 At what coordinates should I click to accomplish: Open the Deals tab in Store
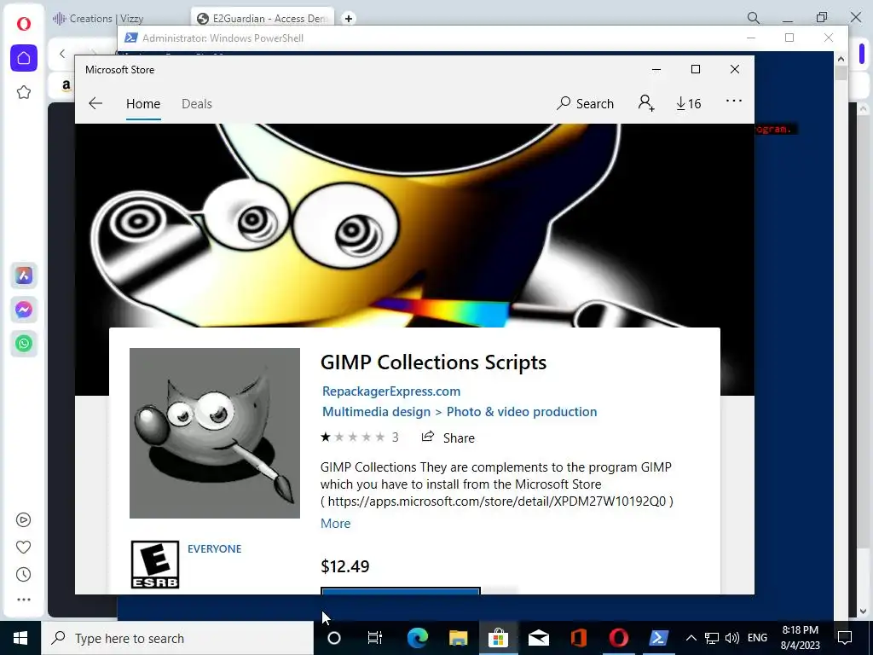click(x=197, y=103)
